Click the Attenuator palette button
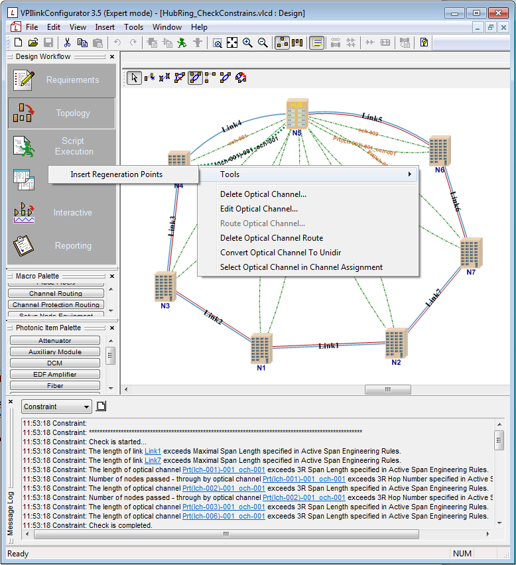Viewport: 516px width, 565px height. [55, 340]
